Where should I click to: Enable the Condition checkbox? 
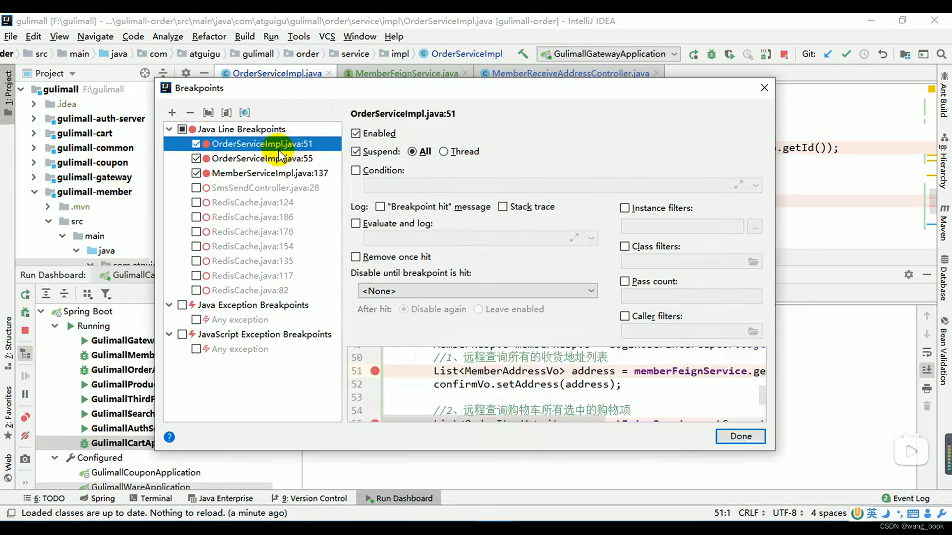[x=356, y=170]
